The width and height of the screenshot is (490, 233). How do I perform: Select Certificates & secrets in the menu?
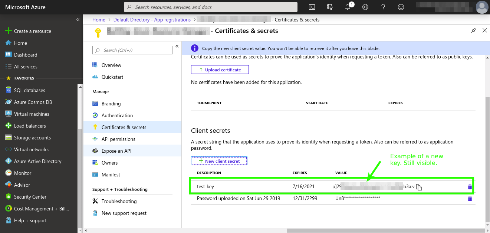point(132,127)
